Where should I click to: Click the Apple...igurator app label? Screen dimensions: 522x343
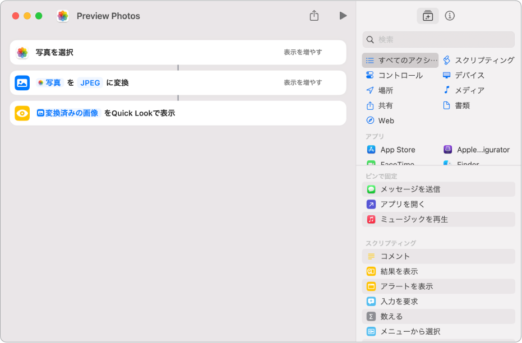tap(483, 150)
